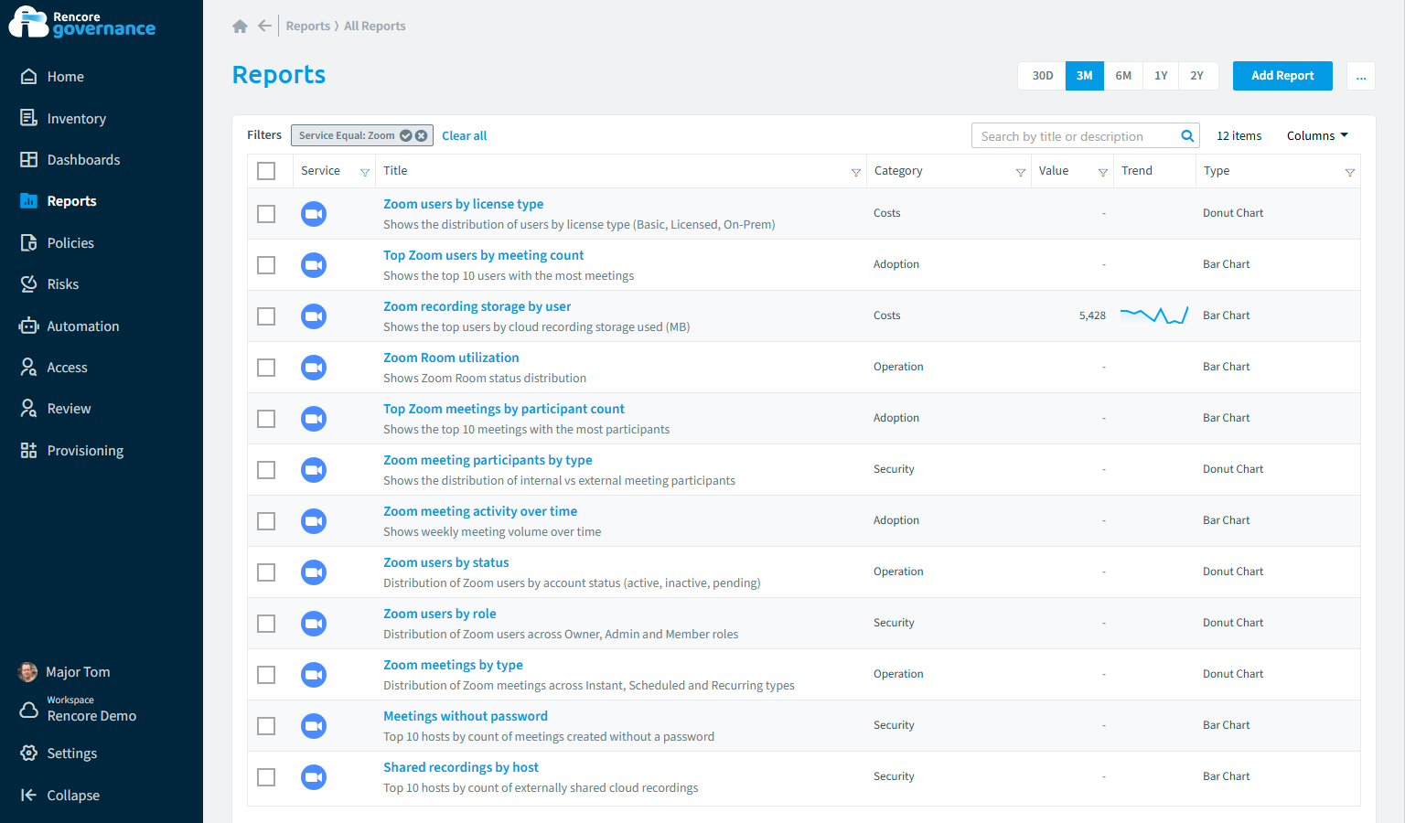Click the Reports breadcrumb link

(308, 27)
